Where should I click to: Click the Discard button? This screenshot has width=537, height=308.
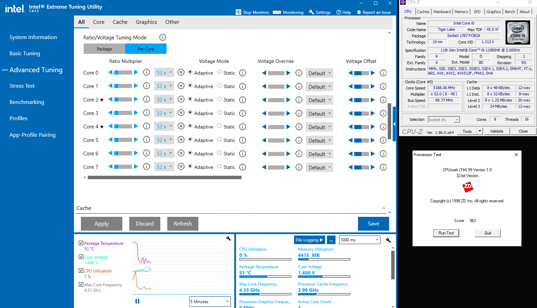coord(145,223)
